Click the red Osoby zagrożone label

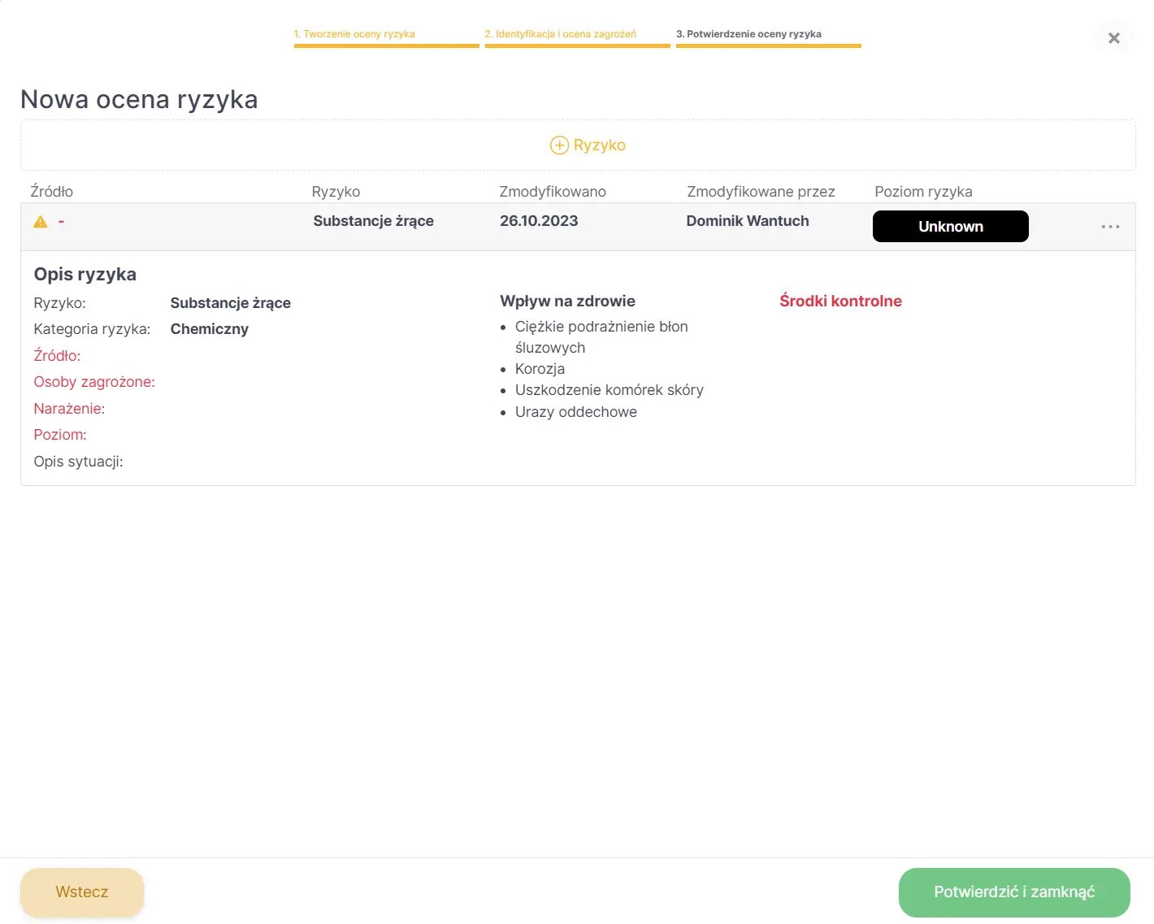(94, 382)
